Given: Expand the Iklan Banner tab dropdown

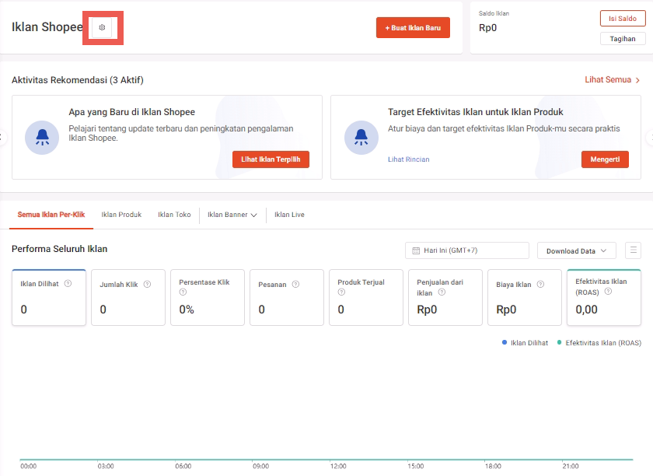Looking at the screenshot, I should [232, 215].
